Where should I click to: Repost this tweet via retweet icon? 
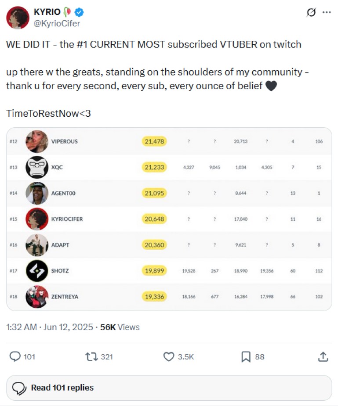point(92,357)
